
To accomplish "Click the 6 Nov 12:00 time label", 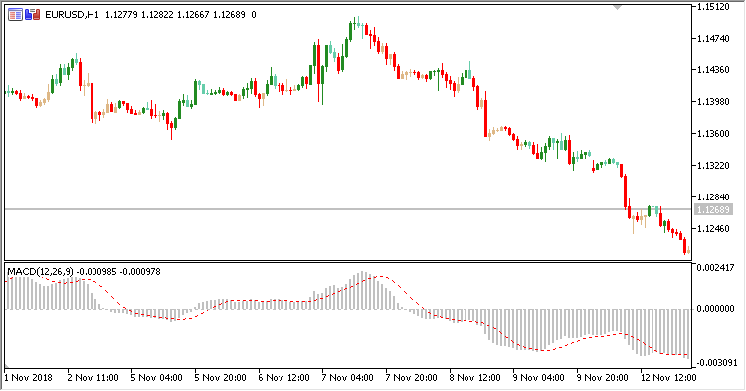I will pyautogui.click(x=284, y=378).
